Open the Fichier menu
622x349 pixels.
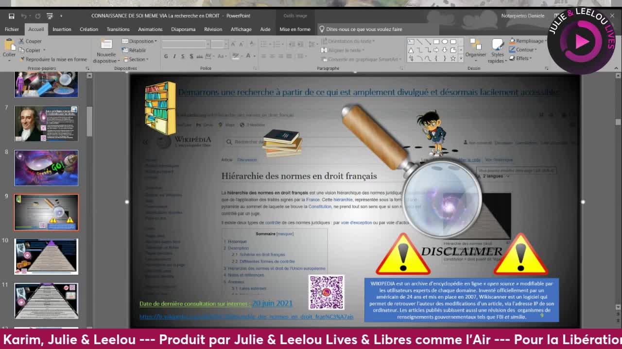[12, 29]
